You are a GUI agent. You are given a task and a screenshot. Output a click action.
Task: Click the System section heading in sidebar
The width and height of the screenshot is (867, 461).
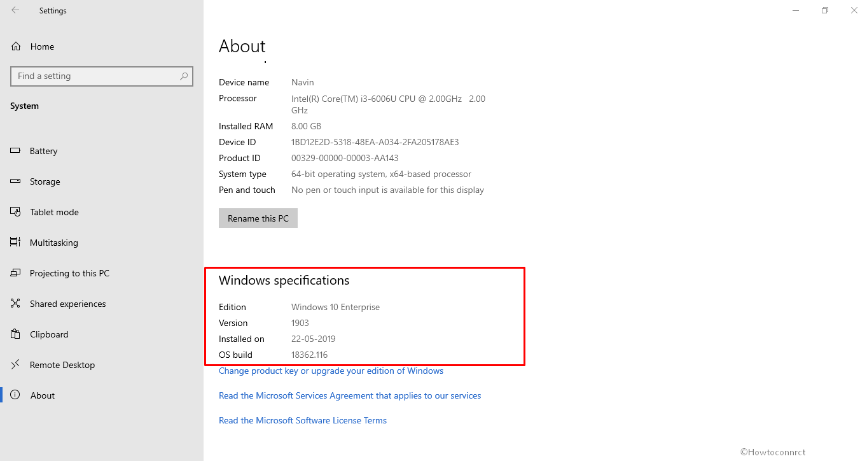click(24, 106)
